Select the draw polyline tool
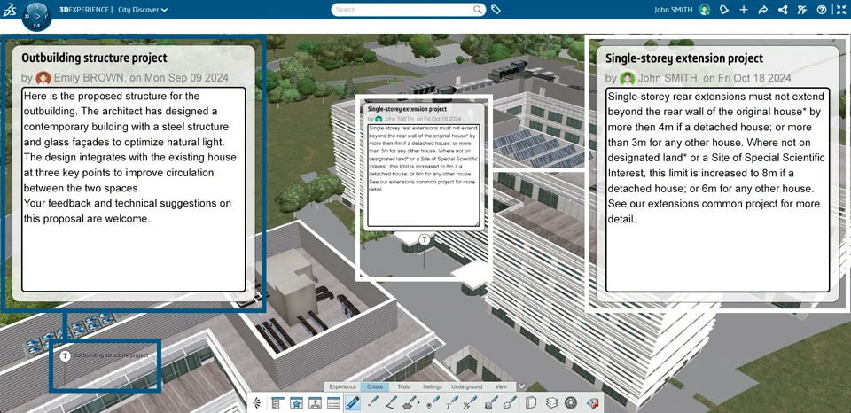The height and width of the screenshot is (413, 851). (391, 402)
